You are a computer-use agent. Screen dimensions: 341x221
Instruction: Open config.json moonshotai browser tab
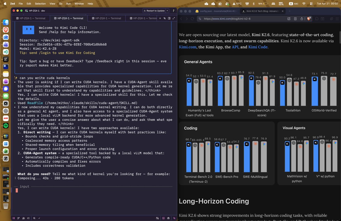[216, 11]
